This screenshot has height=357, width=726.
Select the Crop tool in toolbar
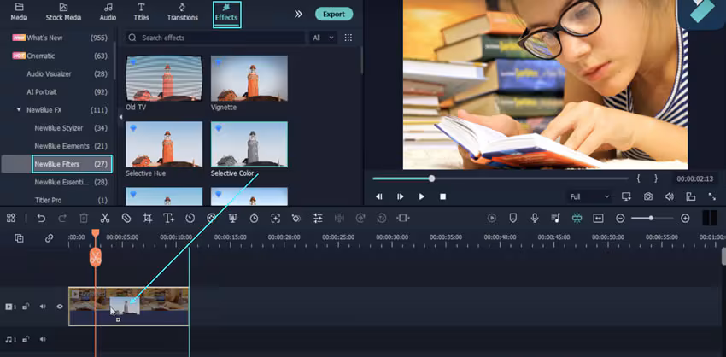[148, 218]
